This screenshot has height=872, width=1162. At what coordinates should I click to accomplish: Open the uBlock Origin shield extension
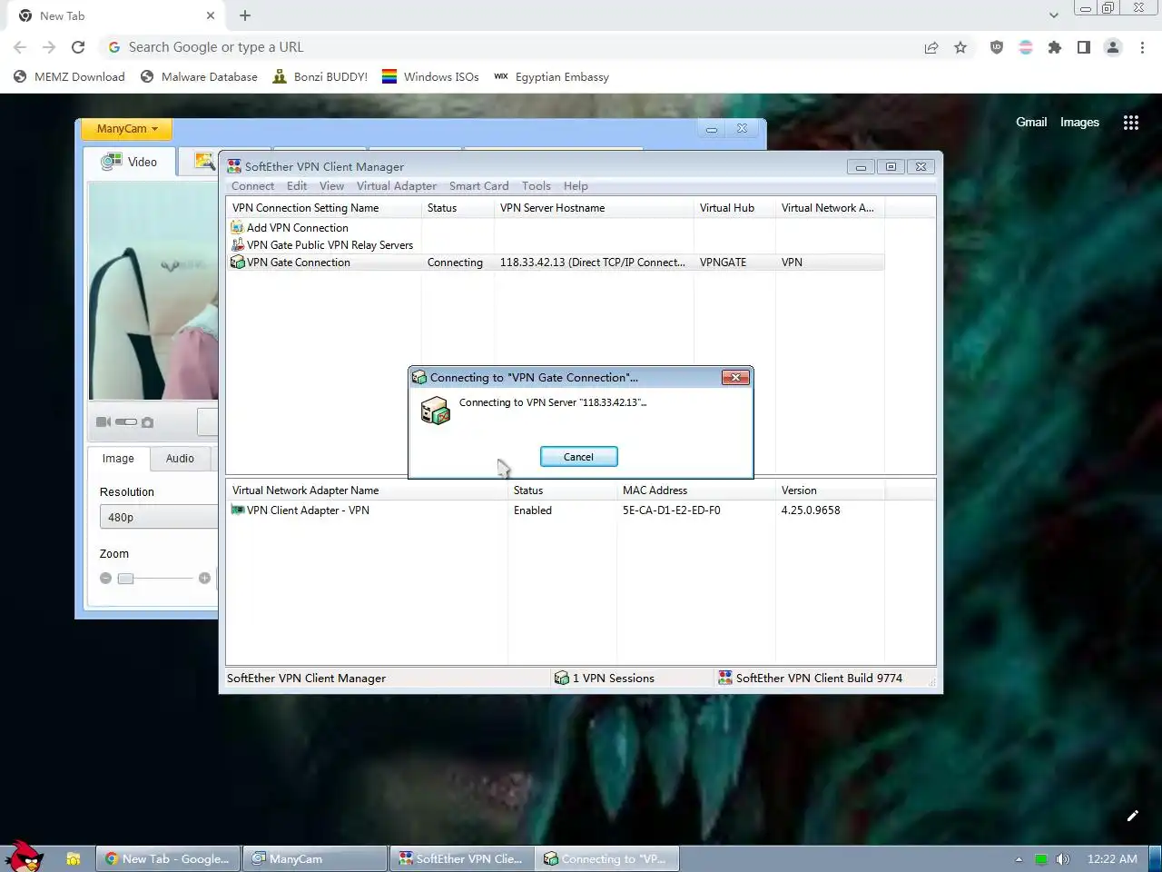coord(997,47)
